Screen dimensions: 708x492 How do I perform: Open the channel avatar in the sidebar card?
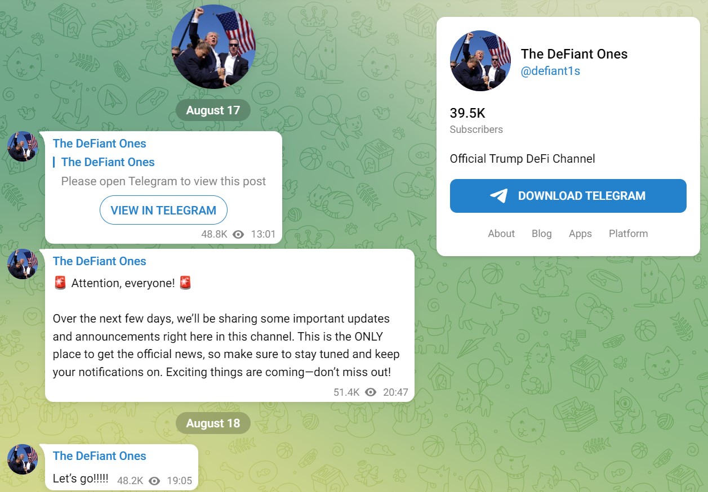pos(480,61)
